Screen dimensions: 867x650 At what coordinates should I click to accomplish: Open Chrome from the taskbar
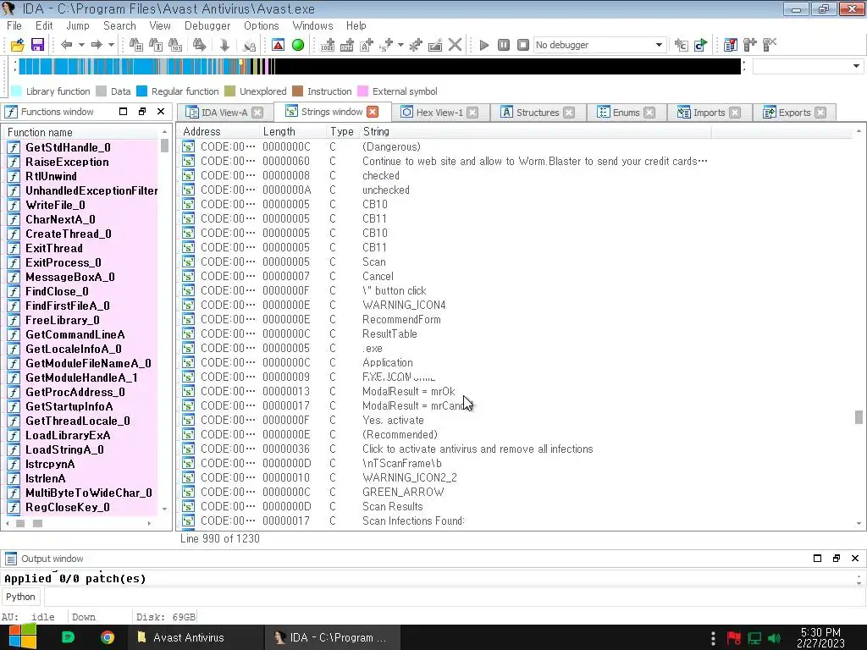[108, 637]
